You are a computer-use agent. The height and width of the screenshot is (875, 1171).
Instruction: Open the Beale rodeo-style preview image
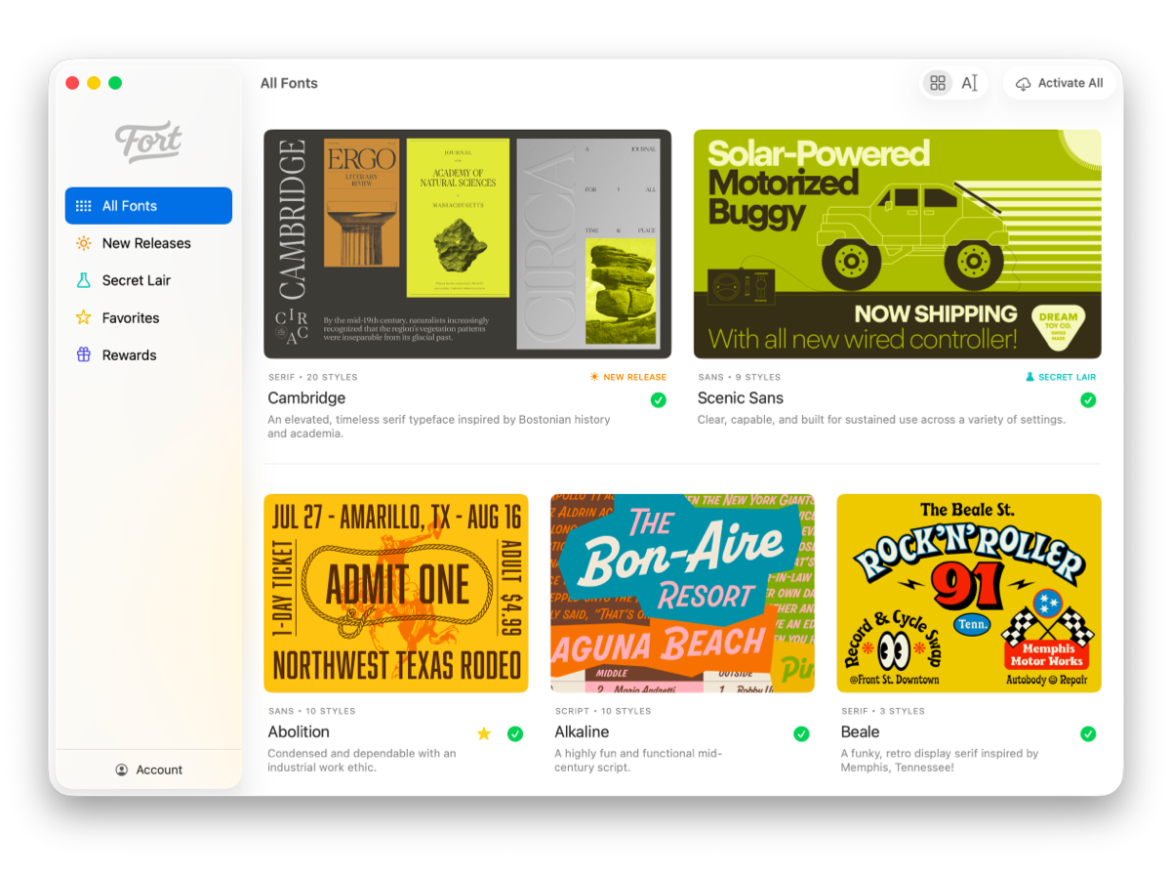[969, 593]
